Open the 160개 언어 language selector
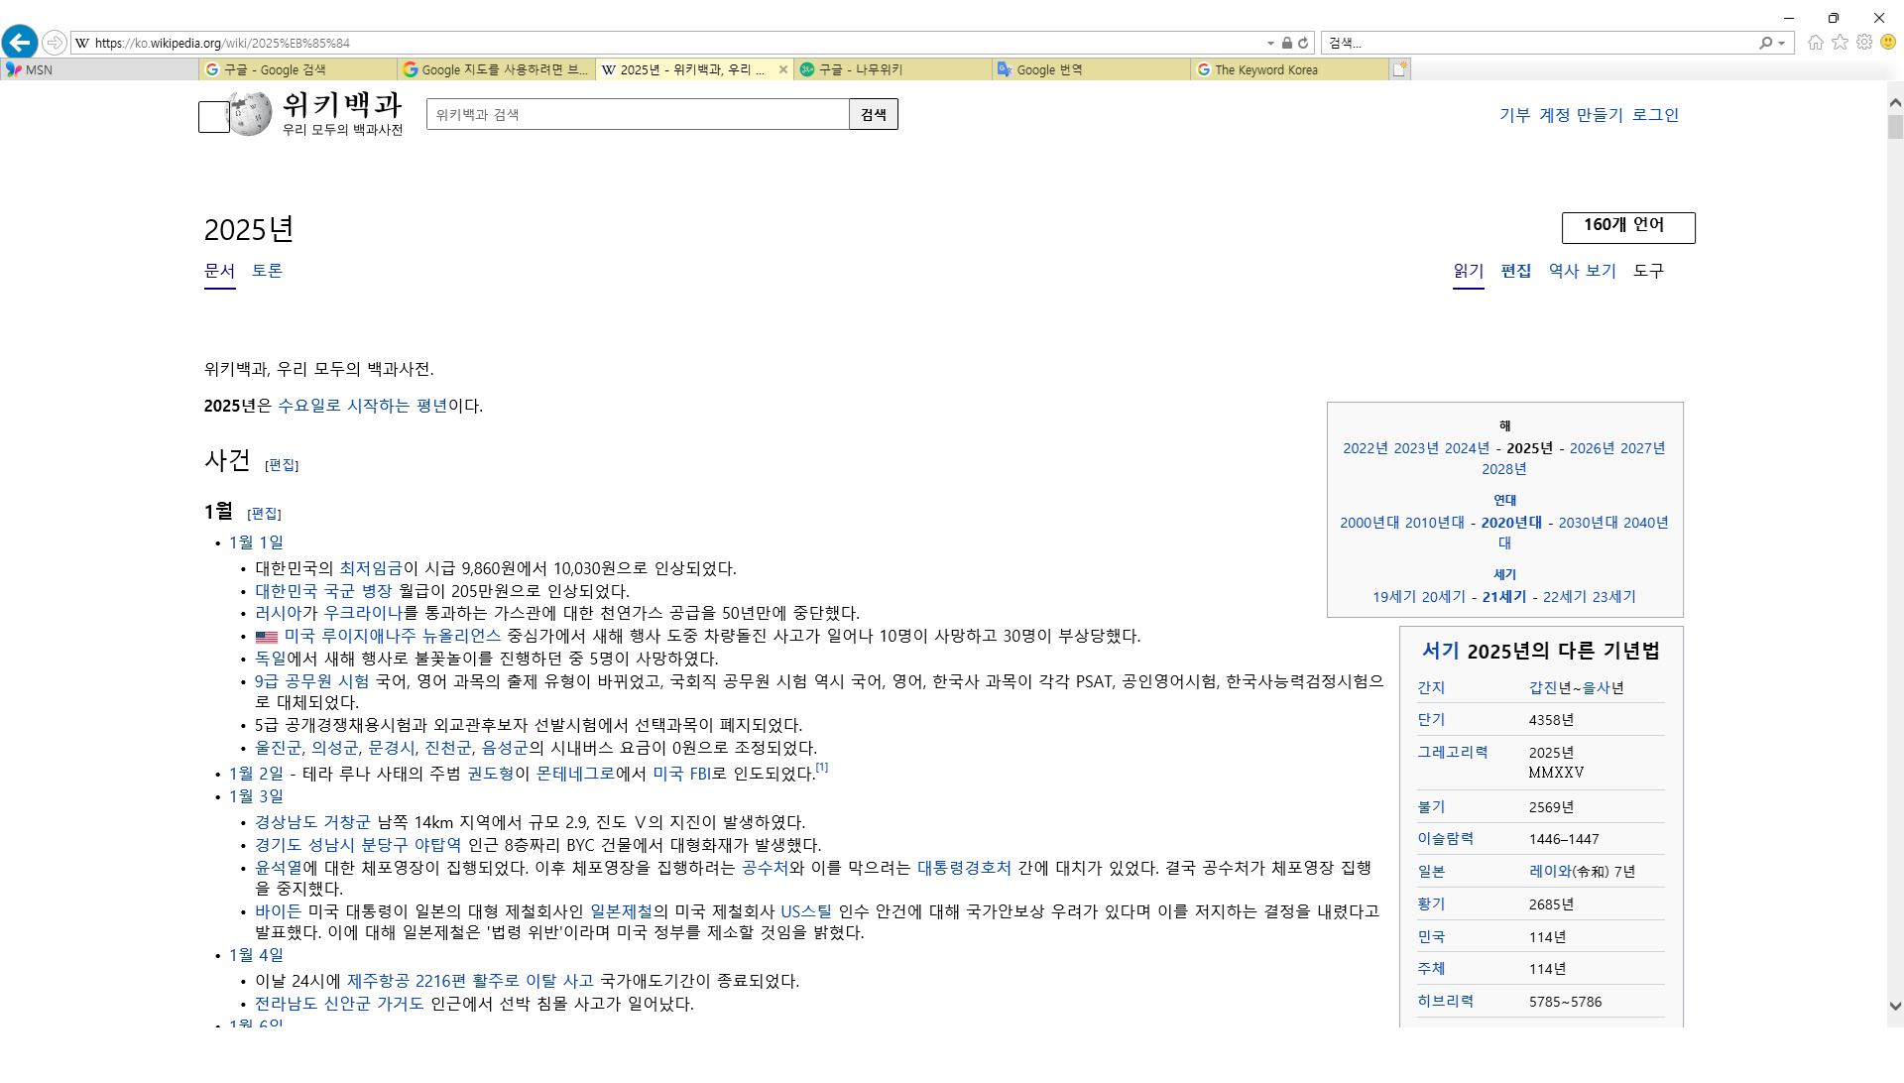This screenshot has width=1904, height=1083. coord(1627,227)
